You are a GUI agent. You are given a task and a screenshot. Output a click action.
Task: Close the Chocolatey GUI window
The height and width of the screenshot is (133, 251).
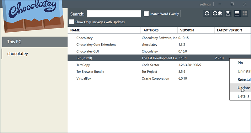pos(244,4)
